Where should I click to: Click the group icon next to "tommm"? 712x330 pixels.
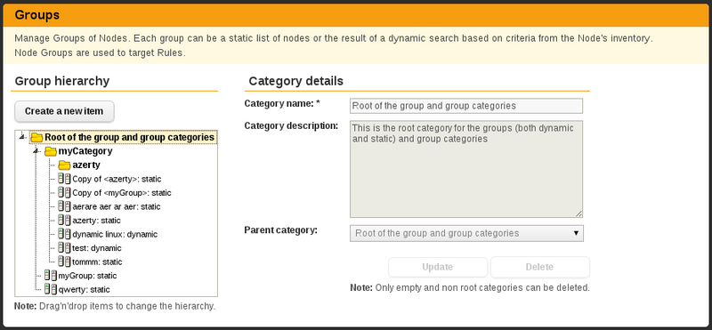pos(64,262)
